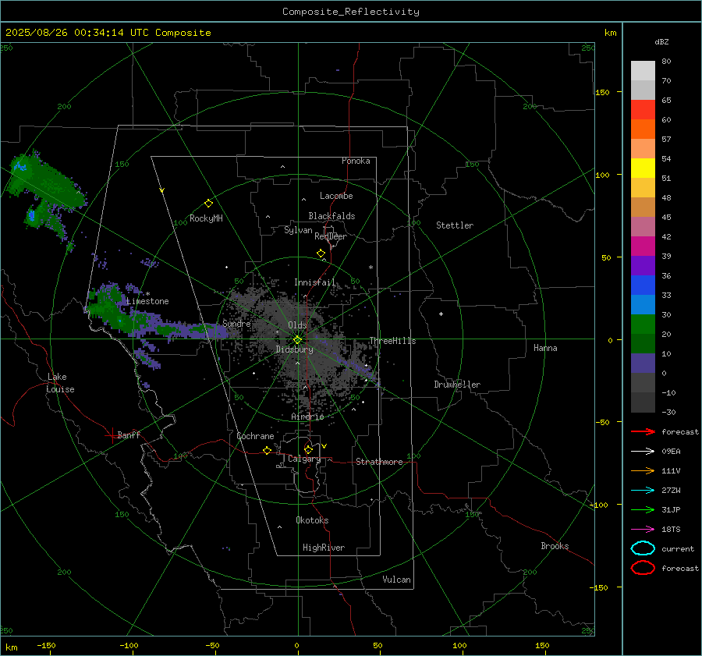Click the yellow radar-center diamond near Didsbury
Screen dimensions: 702x656
[297, 339]
